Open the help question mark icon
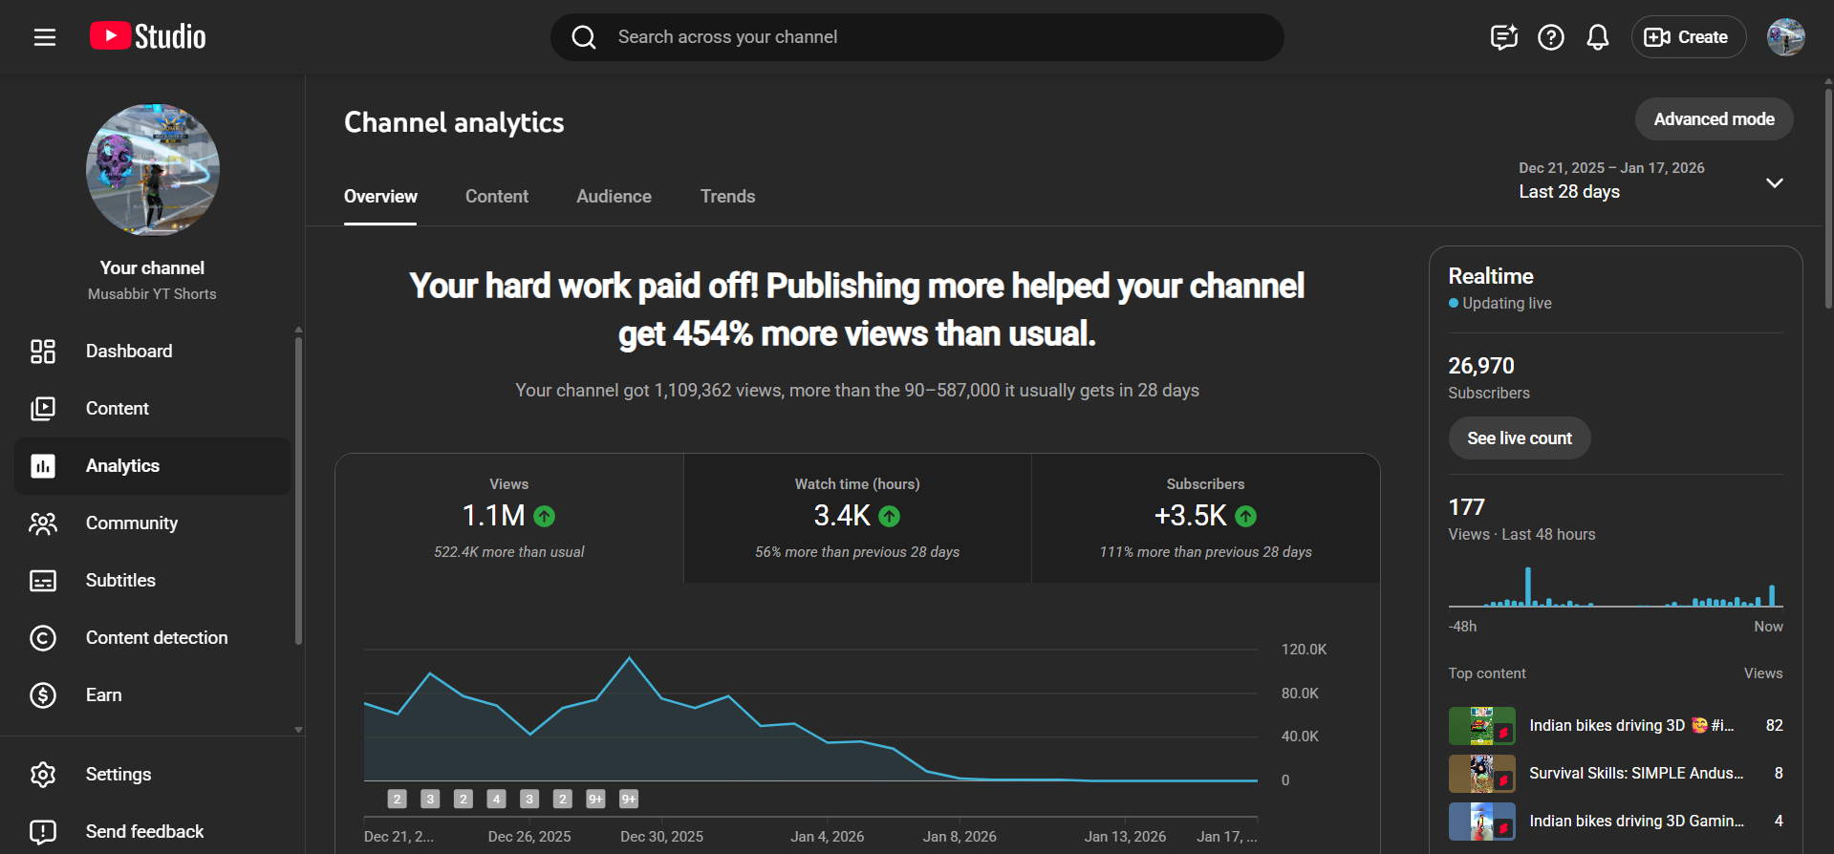The width and height of the screenshot is (1834, 854). tap(1550, 37)
